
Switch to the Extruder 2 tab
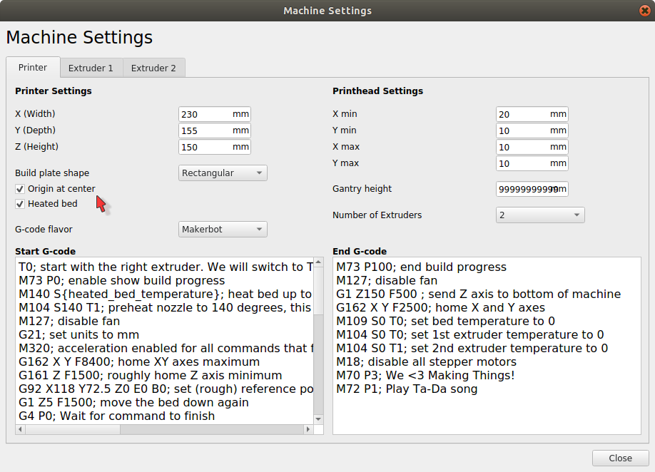coord(153,68)
